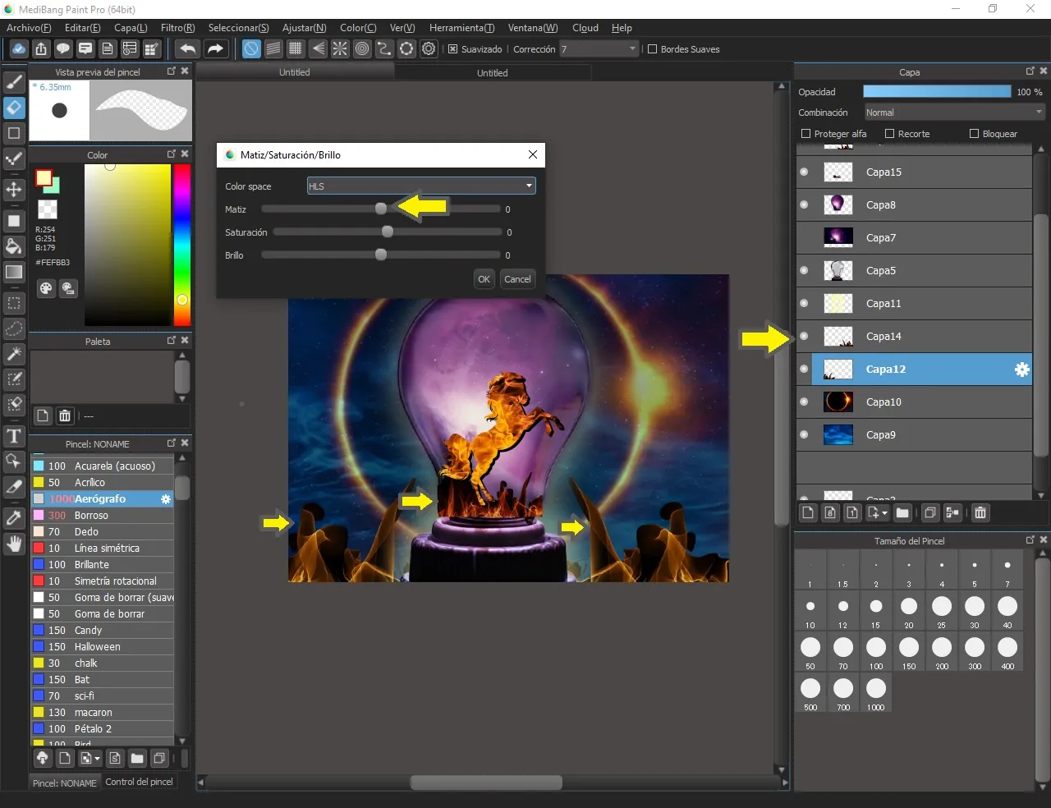This screenshot has width=1051, height=808.
Task: Toggle the Suavizado checkbox
Action: tap(452, 49)
